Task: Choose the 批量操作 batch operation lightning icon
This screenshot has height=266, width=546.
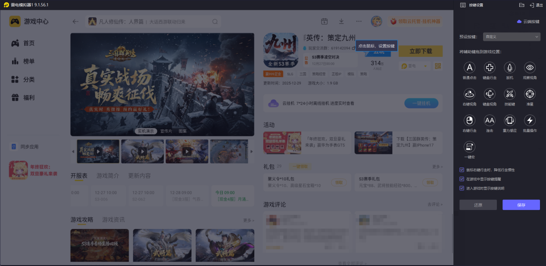Action: pyautogui.click(x=530, y=120)
